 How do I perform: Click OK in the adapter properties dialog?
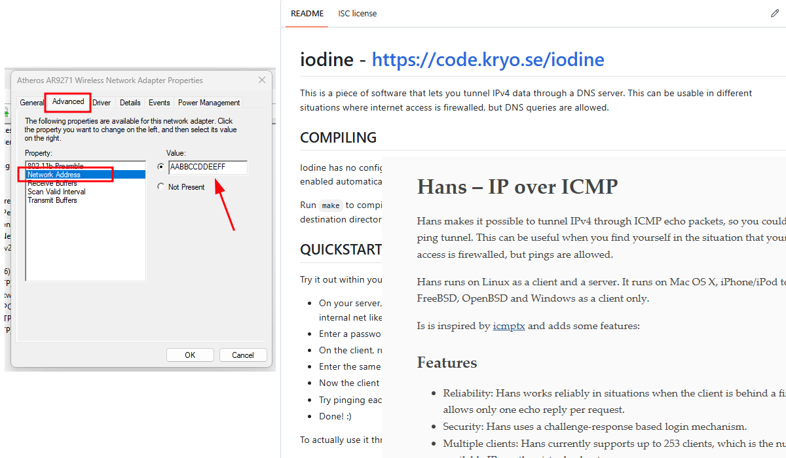tap(190, 355)
